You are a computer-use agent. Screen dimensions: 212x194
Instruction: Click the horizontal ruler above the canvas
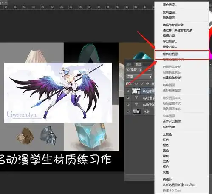pyautogui.click(x=77, y=7)
